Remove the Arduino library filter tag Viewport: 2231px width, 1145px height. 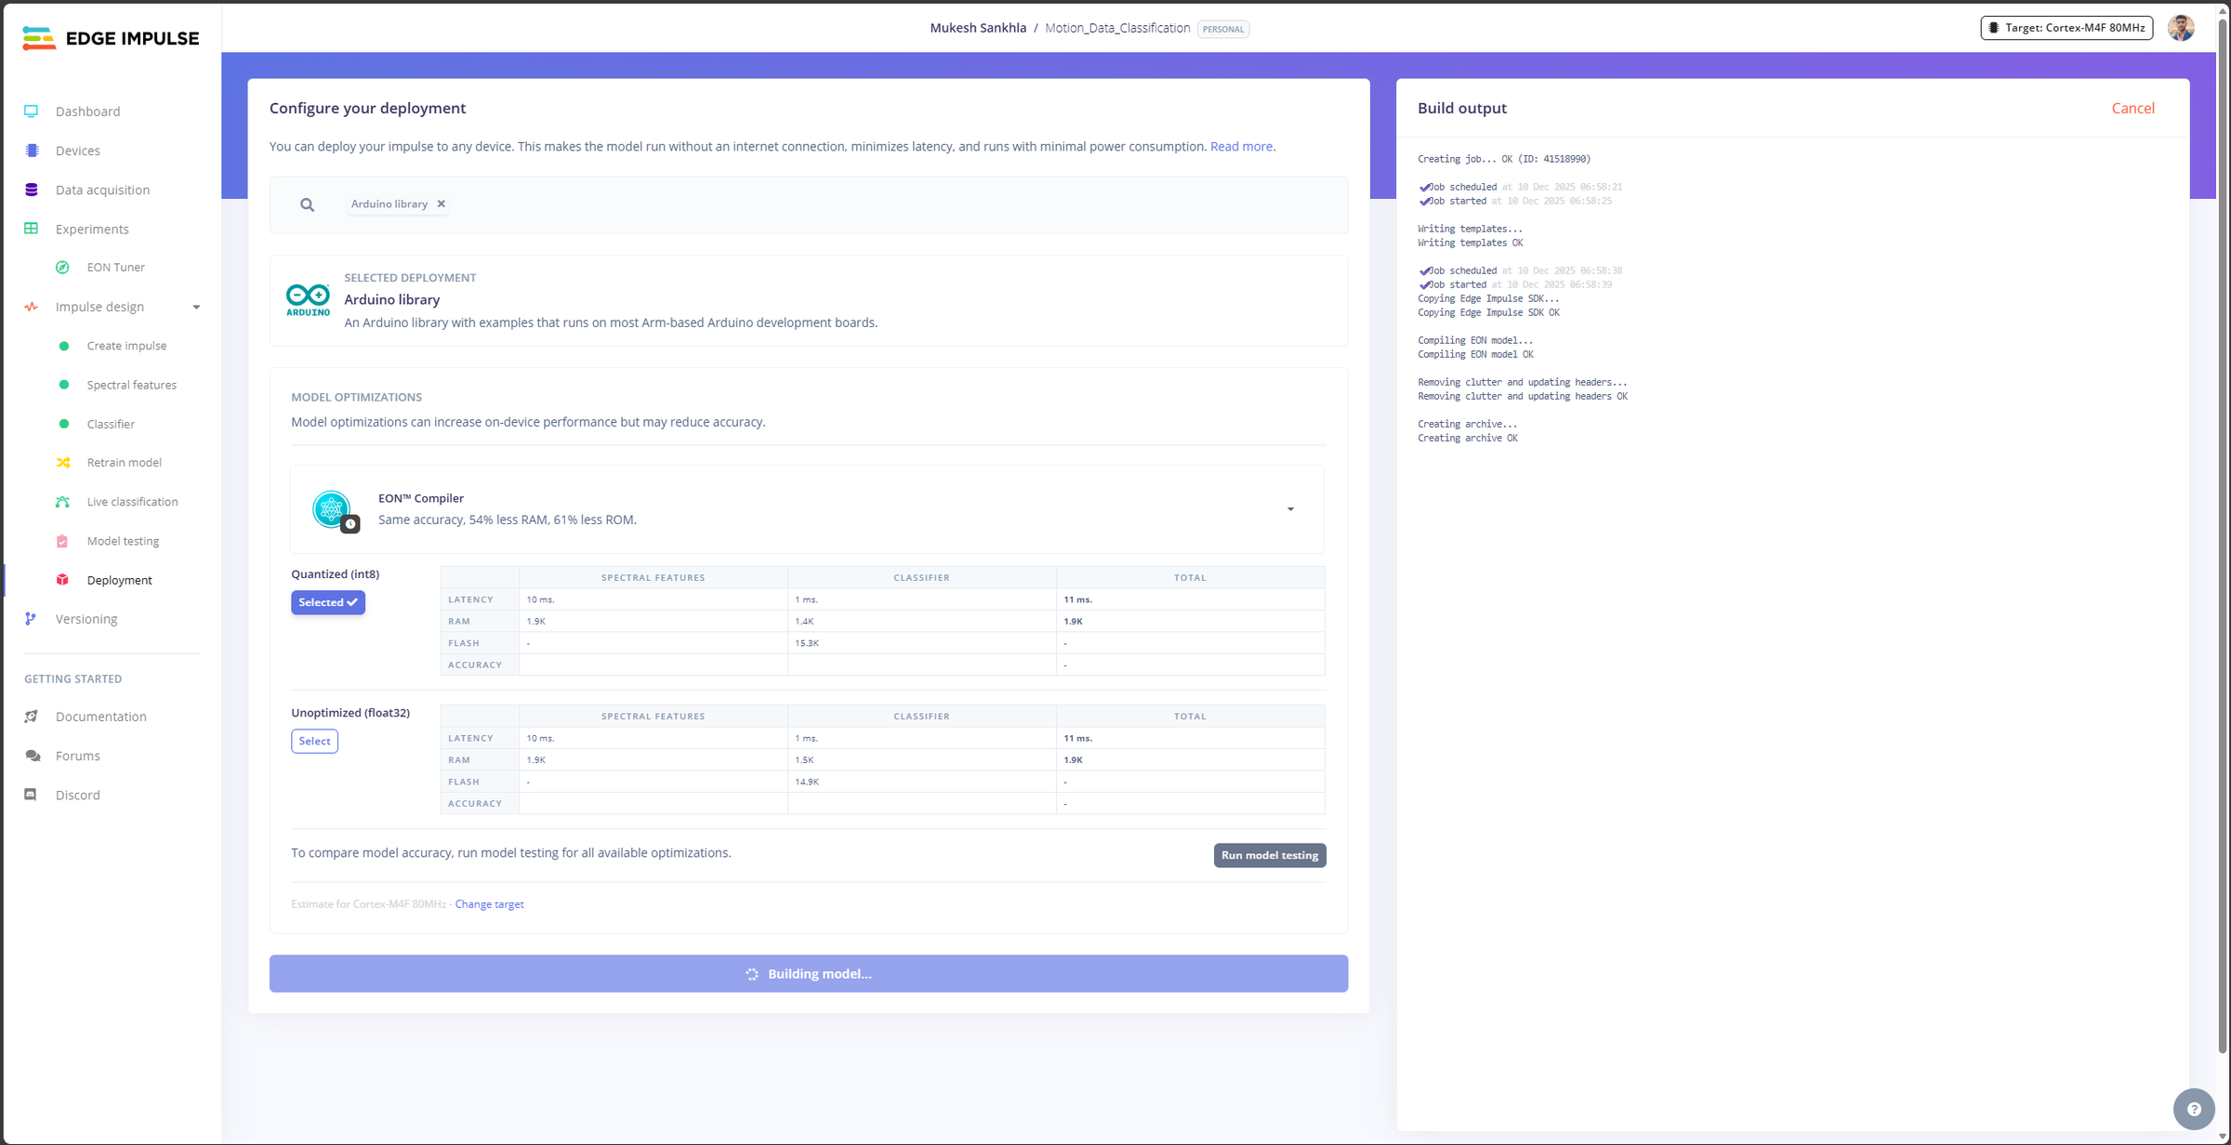[442, 204]
